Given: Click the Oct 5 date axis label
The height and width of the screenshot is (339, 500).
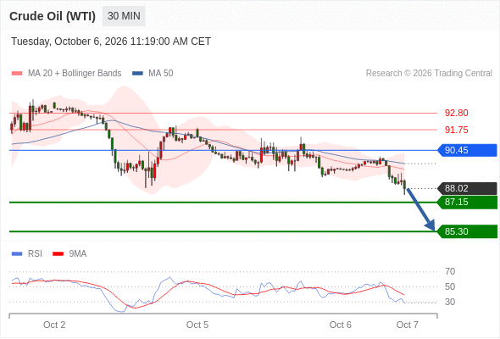Looking at the screenshot, I should 197,325.
